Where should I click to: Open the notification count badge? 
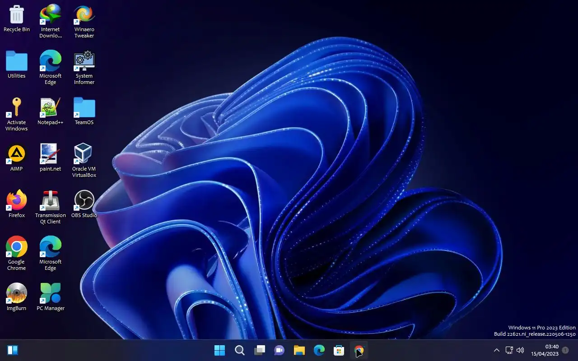coord(565,350)
